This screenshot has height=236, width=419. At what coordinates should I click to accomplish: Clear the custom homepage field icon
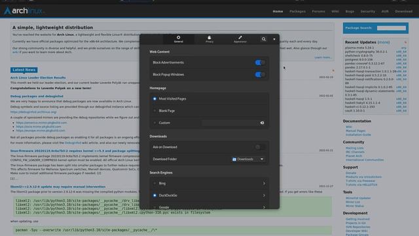(262, 123)
